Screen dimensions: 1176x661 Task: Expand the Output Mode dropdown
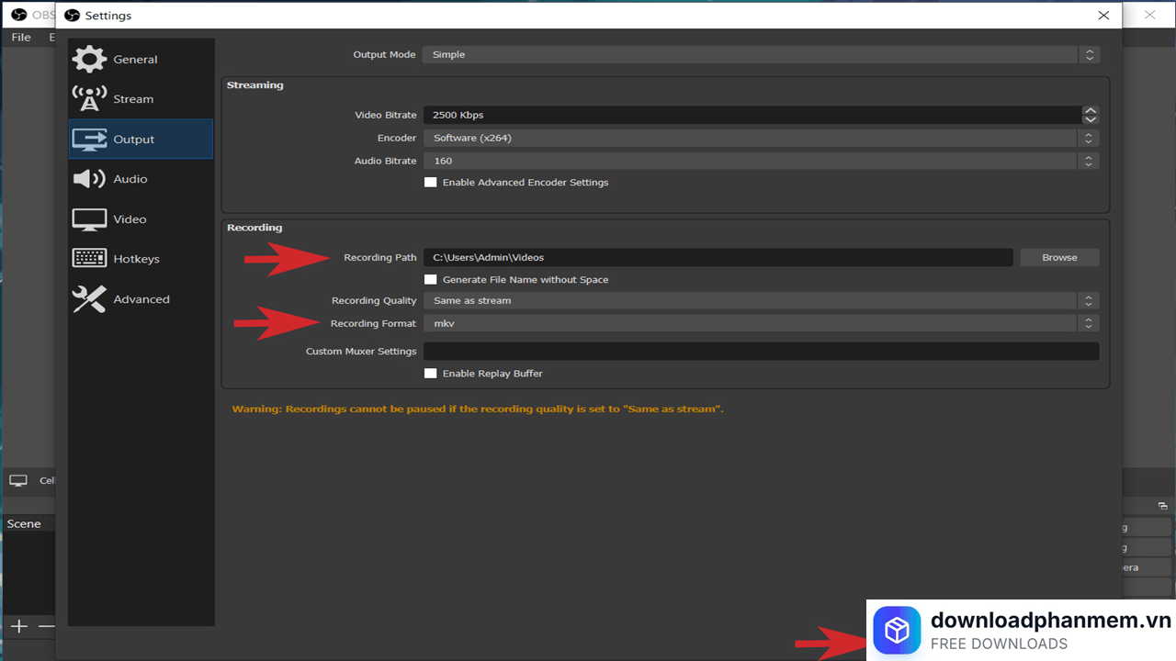760,55
